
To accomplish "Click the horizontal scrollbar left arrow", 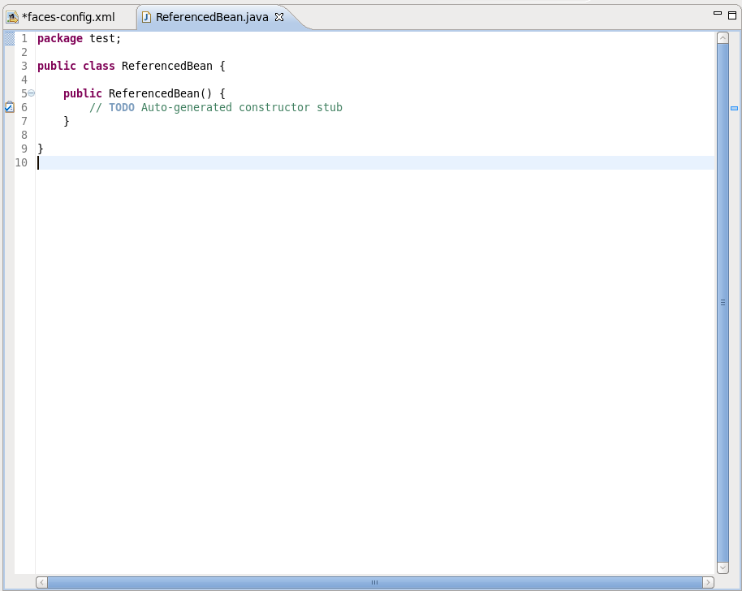I will 41,582.
